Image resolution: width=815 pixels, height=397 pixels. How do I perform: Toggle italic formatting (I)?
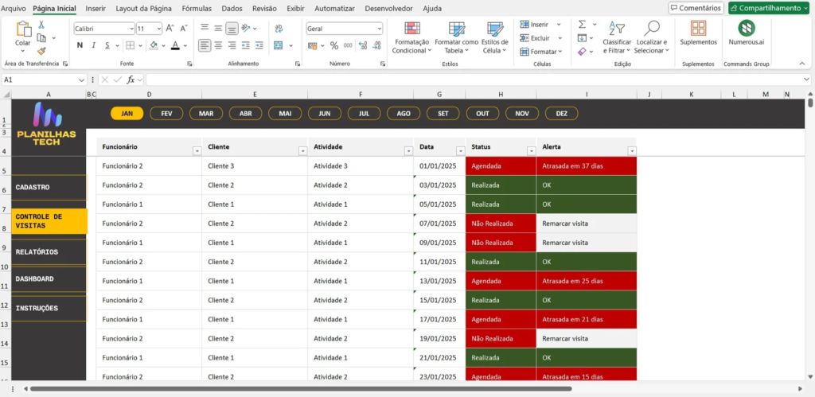click(x=93, y=45)
